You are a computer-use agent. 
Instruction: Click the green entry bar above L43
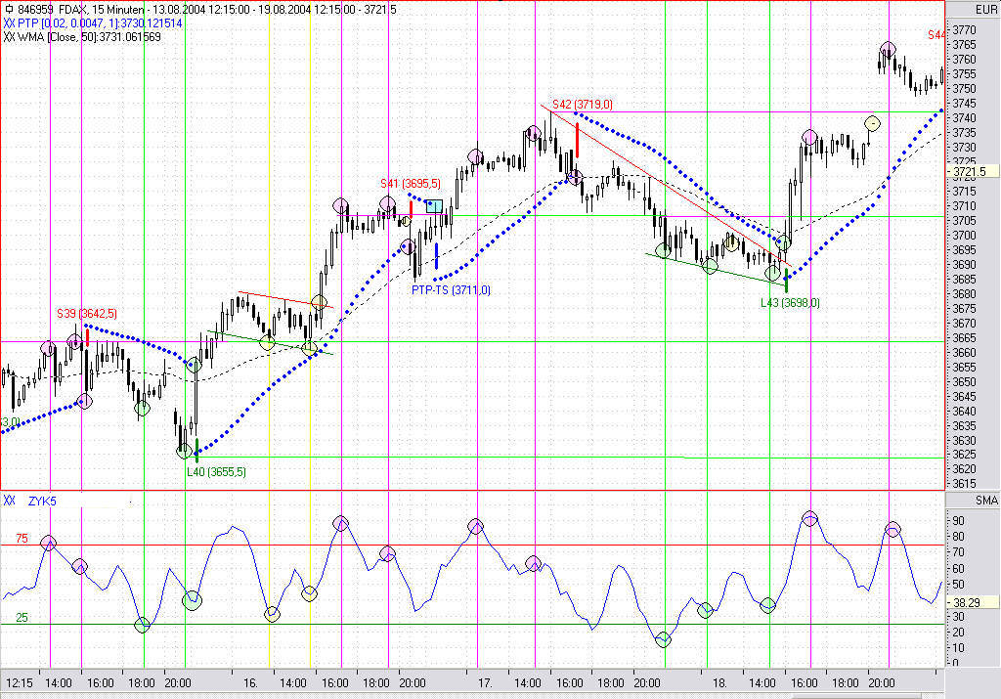(x=786, y=281)
